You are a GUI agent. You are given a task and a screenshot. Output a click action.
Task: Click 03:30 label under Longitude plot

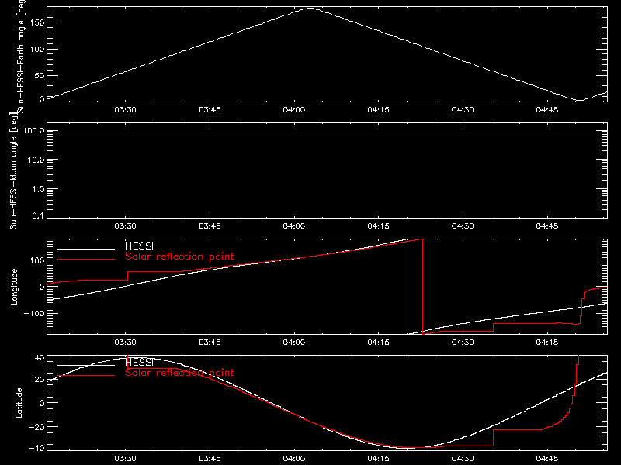click(x=125, y=343)
